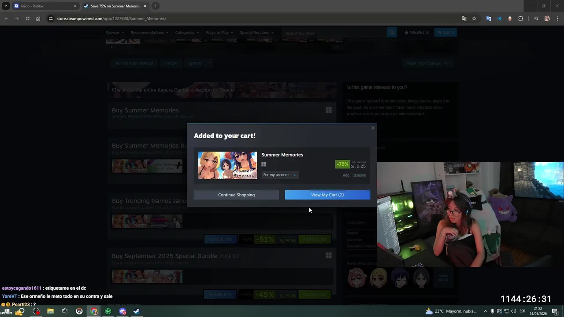The height and width of the screenshot is (317, 564).
Task: Open File Explorer from taskbar
Action: (50, 312)
